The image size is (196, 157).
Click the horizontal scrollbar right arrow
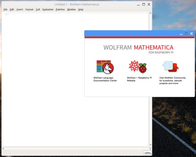point(151,148)
